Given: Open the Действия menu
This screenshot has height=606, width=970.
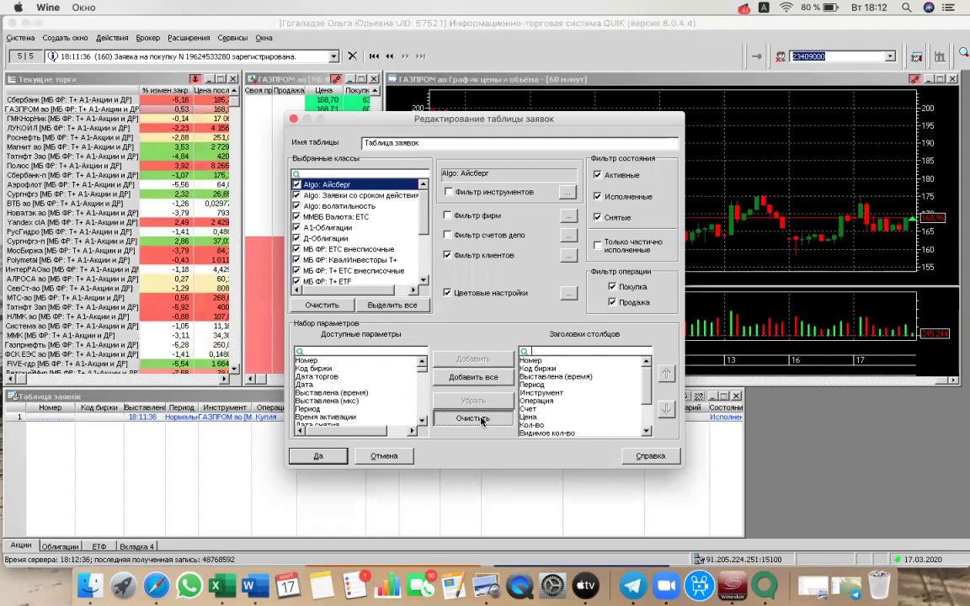Looking at the screenshot, I should (x=112, y=38).
